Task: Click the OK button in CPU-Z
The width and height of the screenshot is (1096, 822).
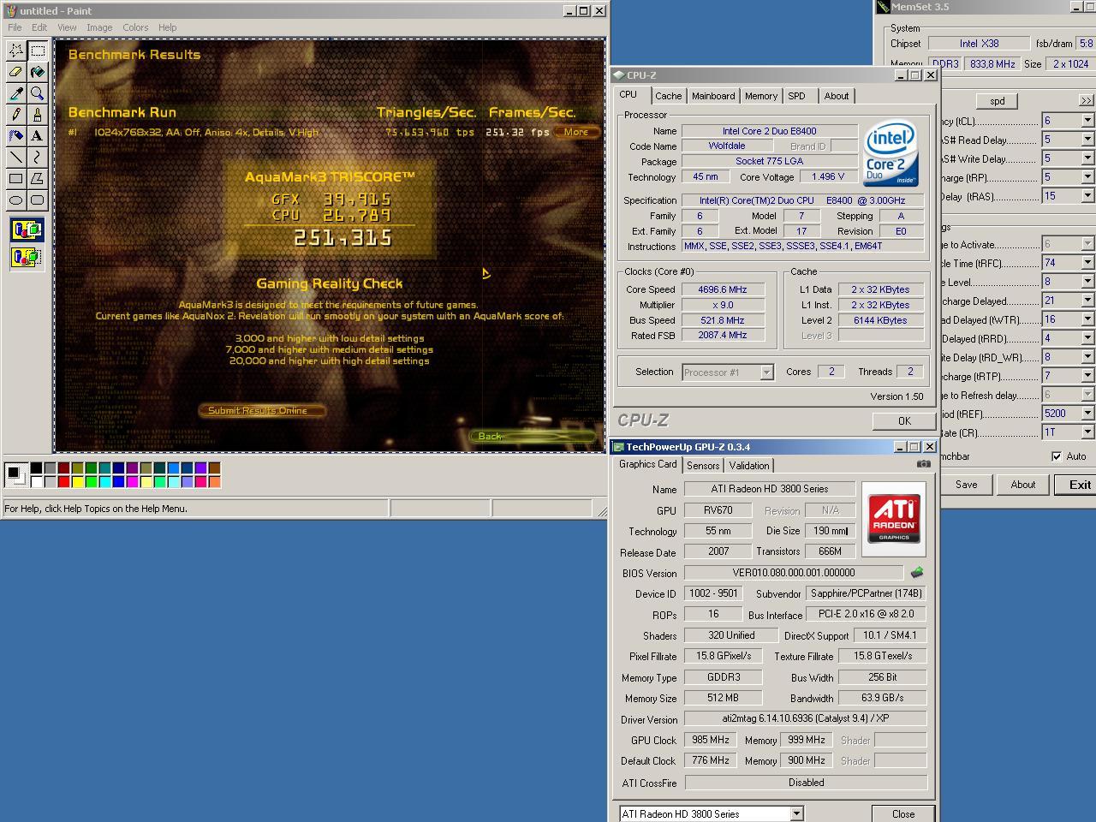Action: pos(904,420)
